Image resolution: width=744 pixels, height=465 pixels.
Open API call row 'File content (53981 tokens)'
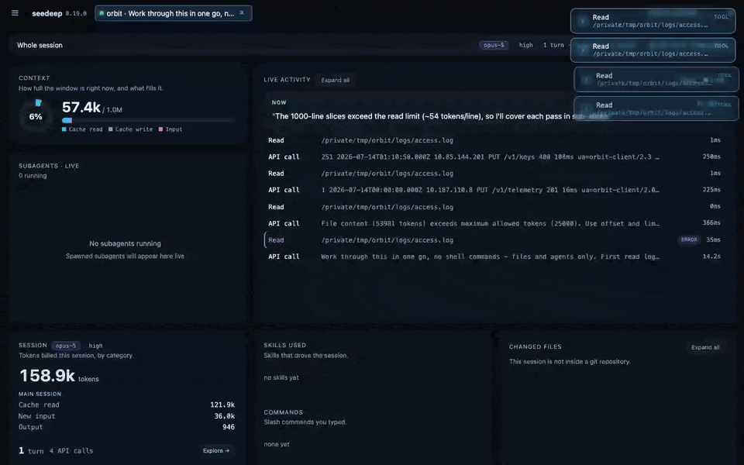pos(494,223)
